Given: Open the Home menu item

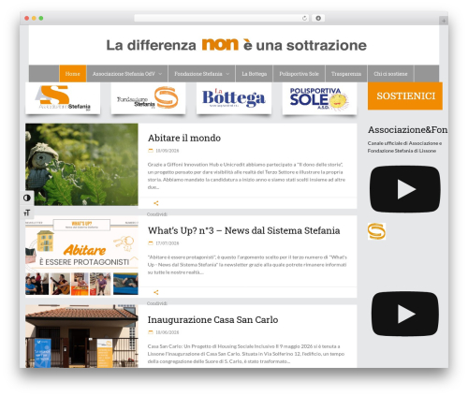Looking at the screenshot, I should pos(73,74).
